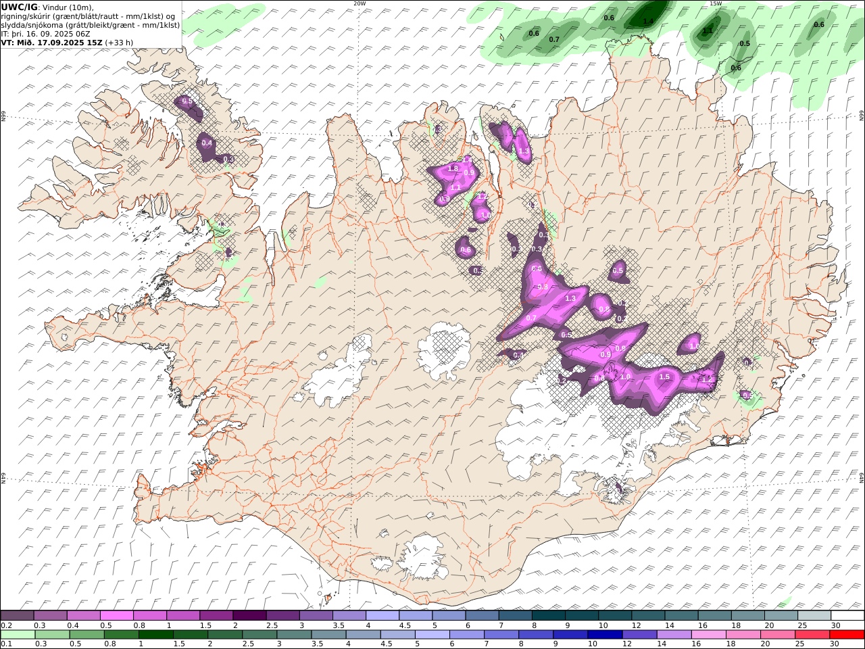This screenshot has width=865, height=649.
Task: Select the white upper swatch labeled 30
Action: (x=847, y=616)
